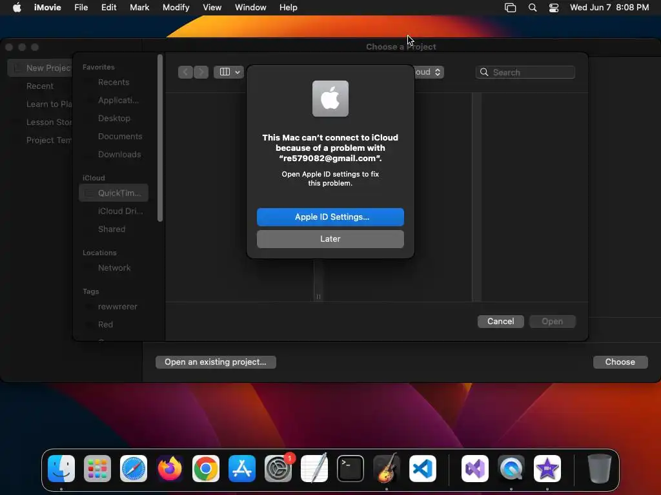
Task: Open the Apple menu
Action: 17,8
